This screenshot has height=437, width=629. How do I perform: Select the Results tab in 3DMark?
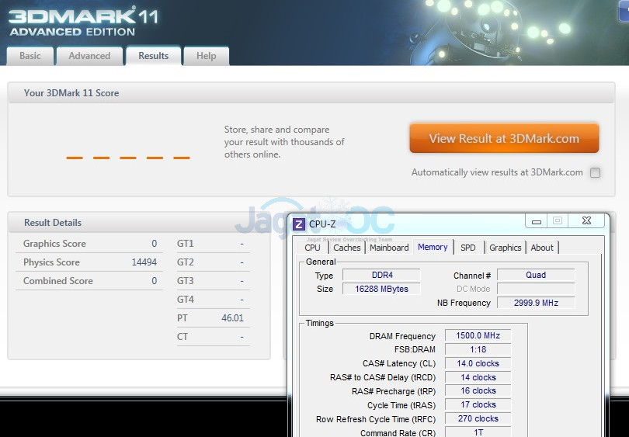pos(153,56)
